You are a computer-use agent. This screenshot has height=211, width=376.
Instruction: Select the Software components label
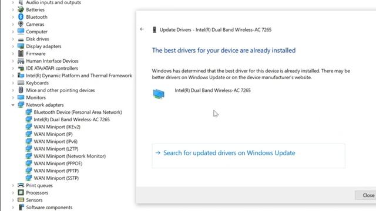coord(49,207)
